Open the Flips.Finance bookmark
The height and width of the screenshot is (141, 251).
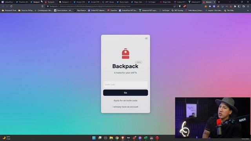click(80, 11)
